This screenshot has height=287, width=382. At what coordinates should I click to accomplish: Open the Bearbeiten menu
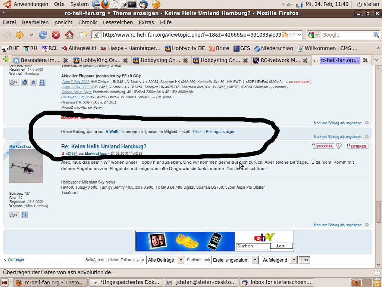[x=35, y=22]
